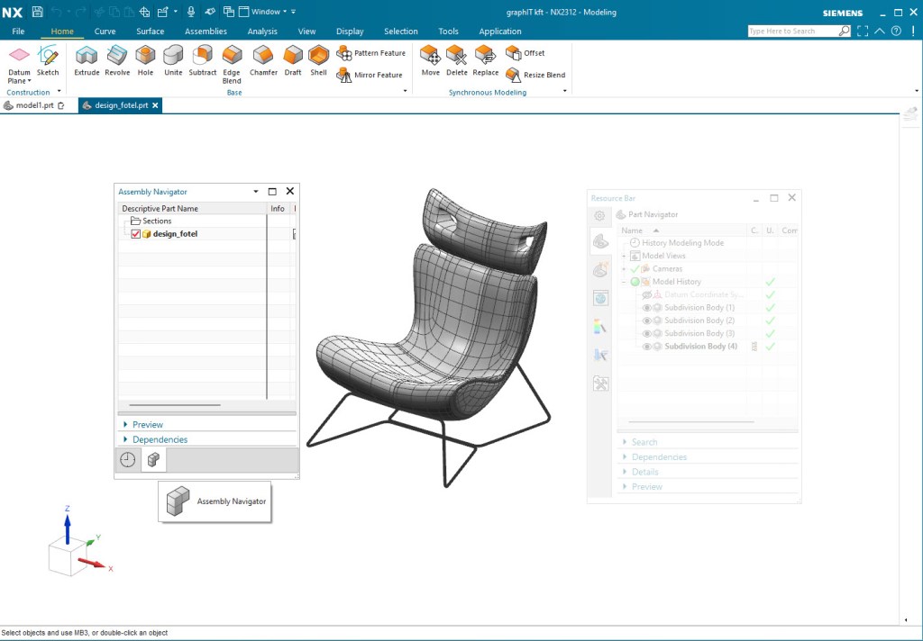
Task: Toggle visibility of Subdivision Body (1)
Action: 646,308
